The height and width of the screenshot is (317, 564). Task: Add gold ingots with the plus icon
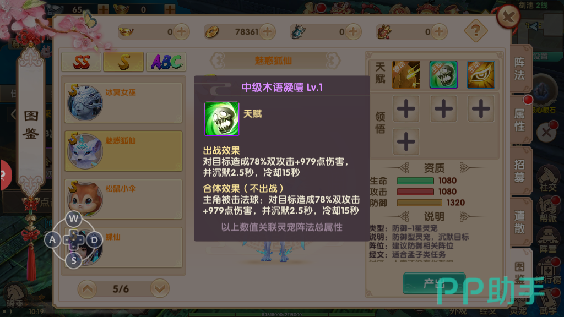[182, 31]
